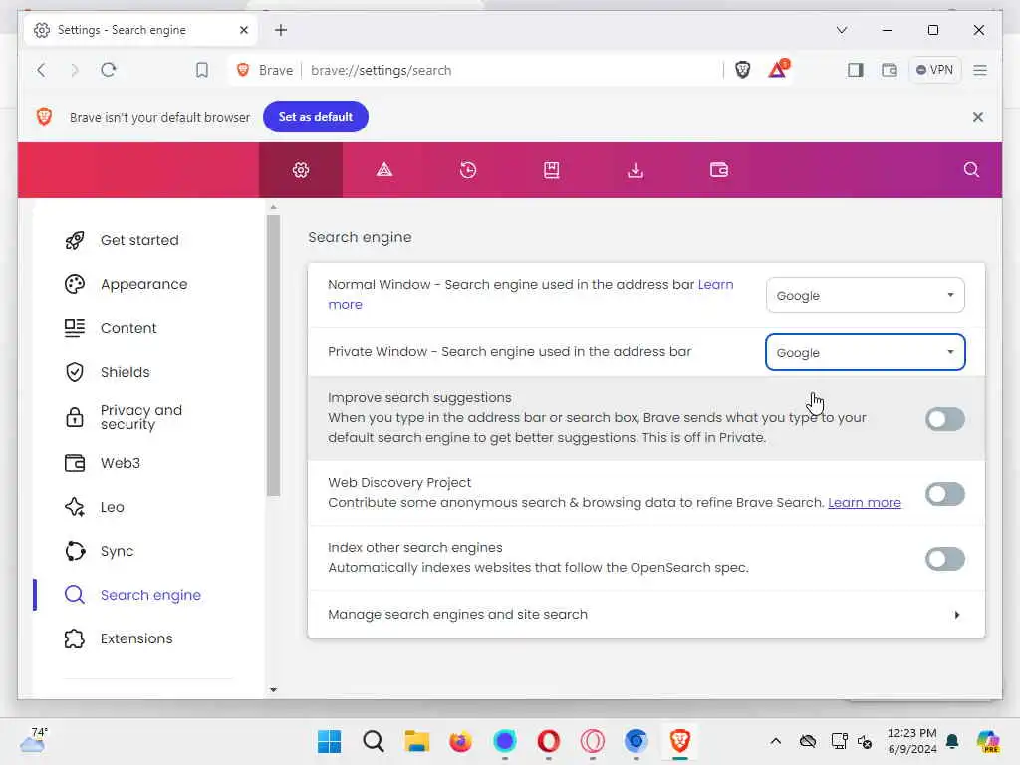Dismiss the default browser notification bar
Screen dimensions: 1020x765
coord(978,117)
